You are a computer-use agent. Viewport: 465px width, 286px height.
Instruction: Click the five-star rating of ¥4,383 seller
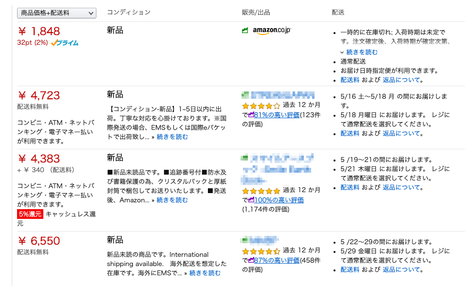(261, 191)
